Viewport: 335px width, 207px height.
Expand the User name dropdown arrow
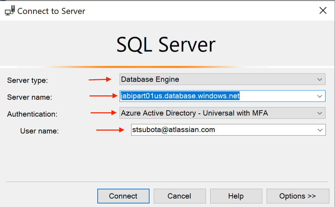point(320,130)
